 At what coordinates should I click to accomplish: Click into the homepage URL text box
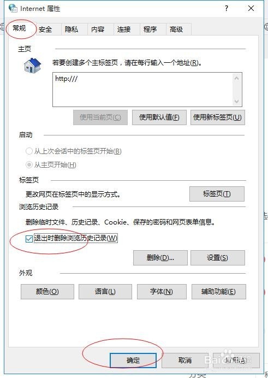click(x=142, y=90)
